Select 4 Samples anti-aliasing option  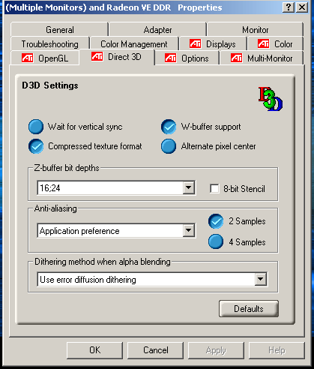(x=216, y=241)
